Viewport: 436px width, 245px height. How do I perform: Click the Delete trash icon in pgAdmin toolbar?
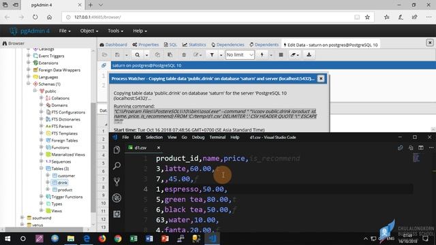pos(184,54)
